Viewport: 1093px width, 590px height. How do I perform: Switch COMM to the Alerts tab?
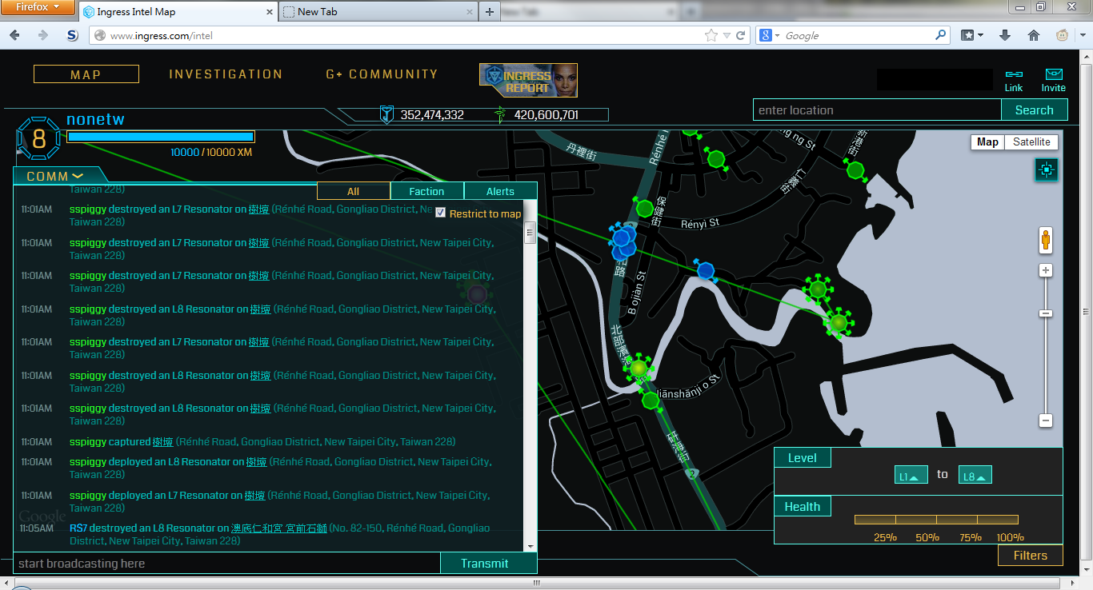[x=501, y=191]
